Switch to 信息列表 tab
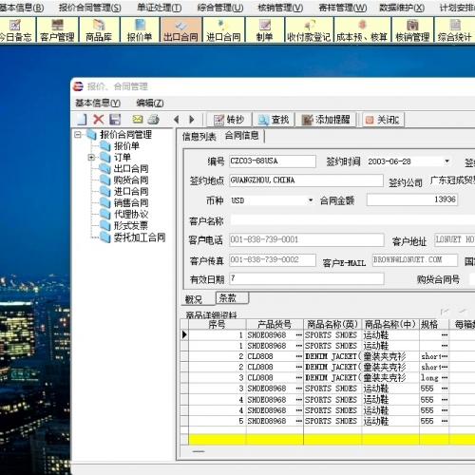The width and height of the screenshot is (475, 475). click(x=199, y=136)
